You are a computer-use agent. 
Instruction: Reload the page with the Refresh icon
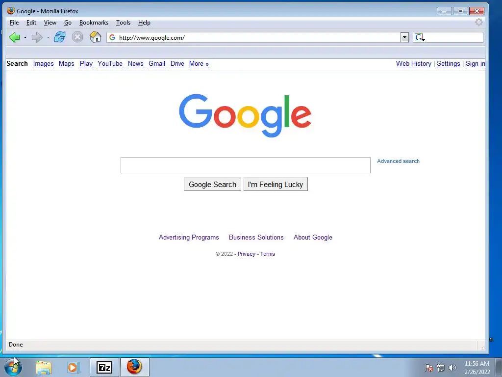[59, 37]
